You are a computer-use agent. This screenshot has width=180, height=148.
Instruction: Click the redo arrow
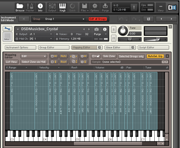tap(134, 19)
